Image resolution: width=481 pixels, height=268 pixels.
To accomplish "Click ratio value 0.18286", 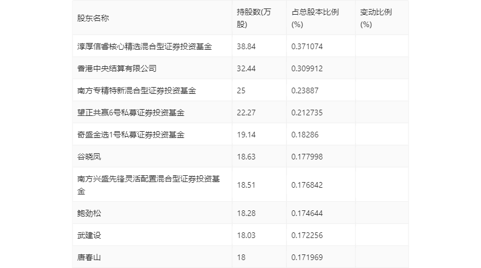I will 305,135.
